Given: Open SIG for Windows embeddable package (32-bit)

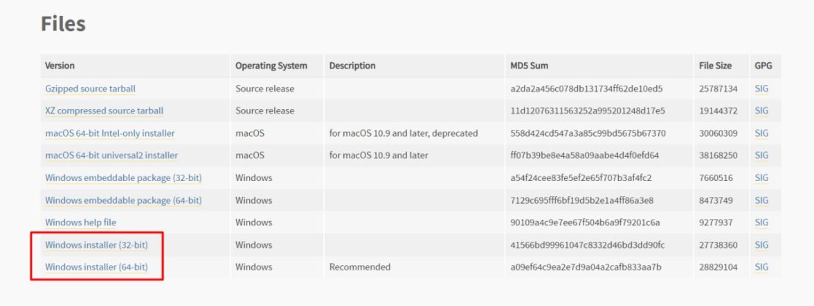Looking at the screenshot, I should coord(761,178).
